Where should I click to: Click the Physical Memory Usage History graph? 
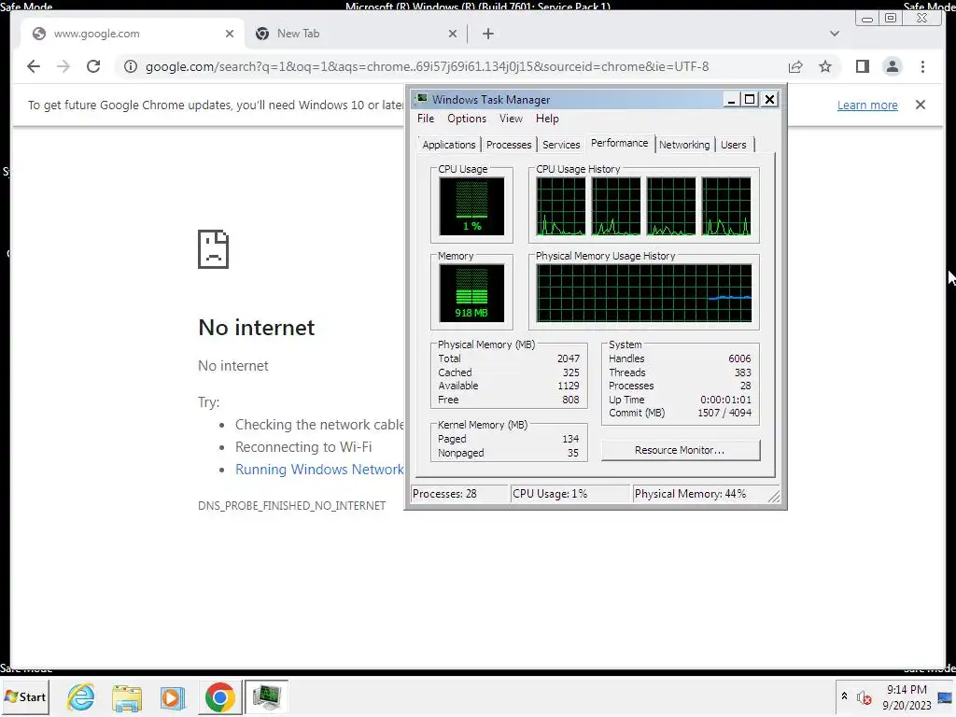point(643,293)
